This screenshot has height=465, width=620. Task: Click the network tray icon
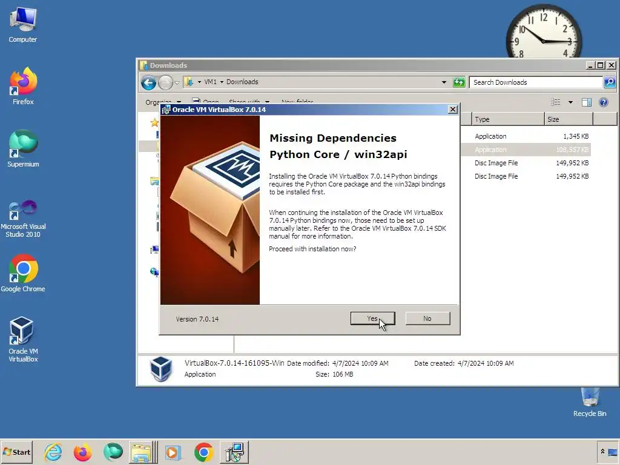[613, 452]
